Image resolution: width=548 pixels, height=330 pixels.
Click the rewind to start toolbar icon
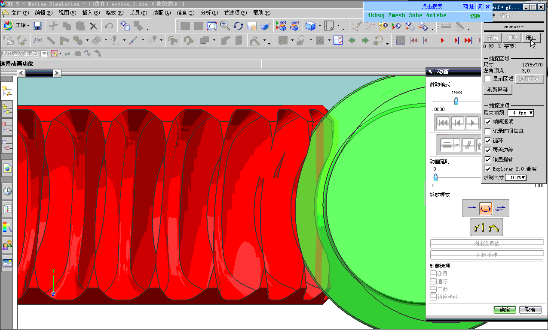pos(414,41)
